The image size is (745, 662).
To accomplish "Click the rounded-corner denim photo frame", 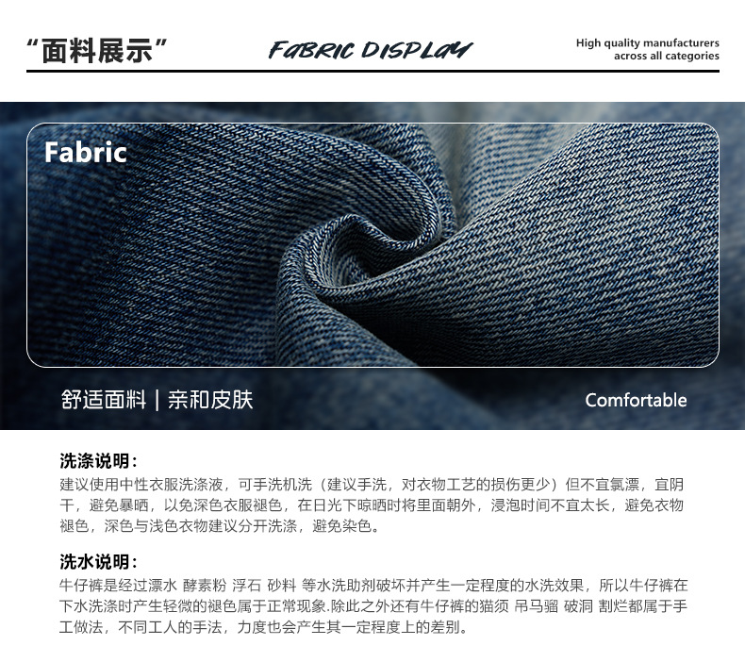I will click(372, 245).
